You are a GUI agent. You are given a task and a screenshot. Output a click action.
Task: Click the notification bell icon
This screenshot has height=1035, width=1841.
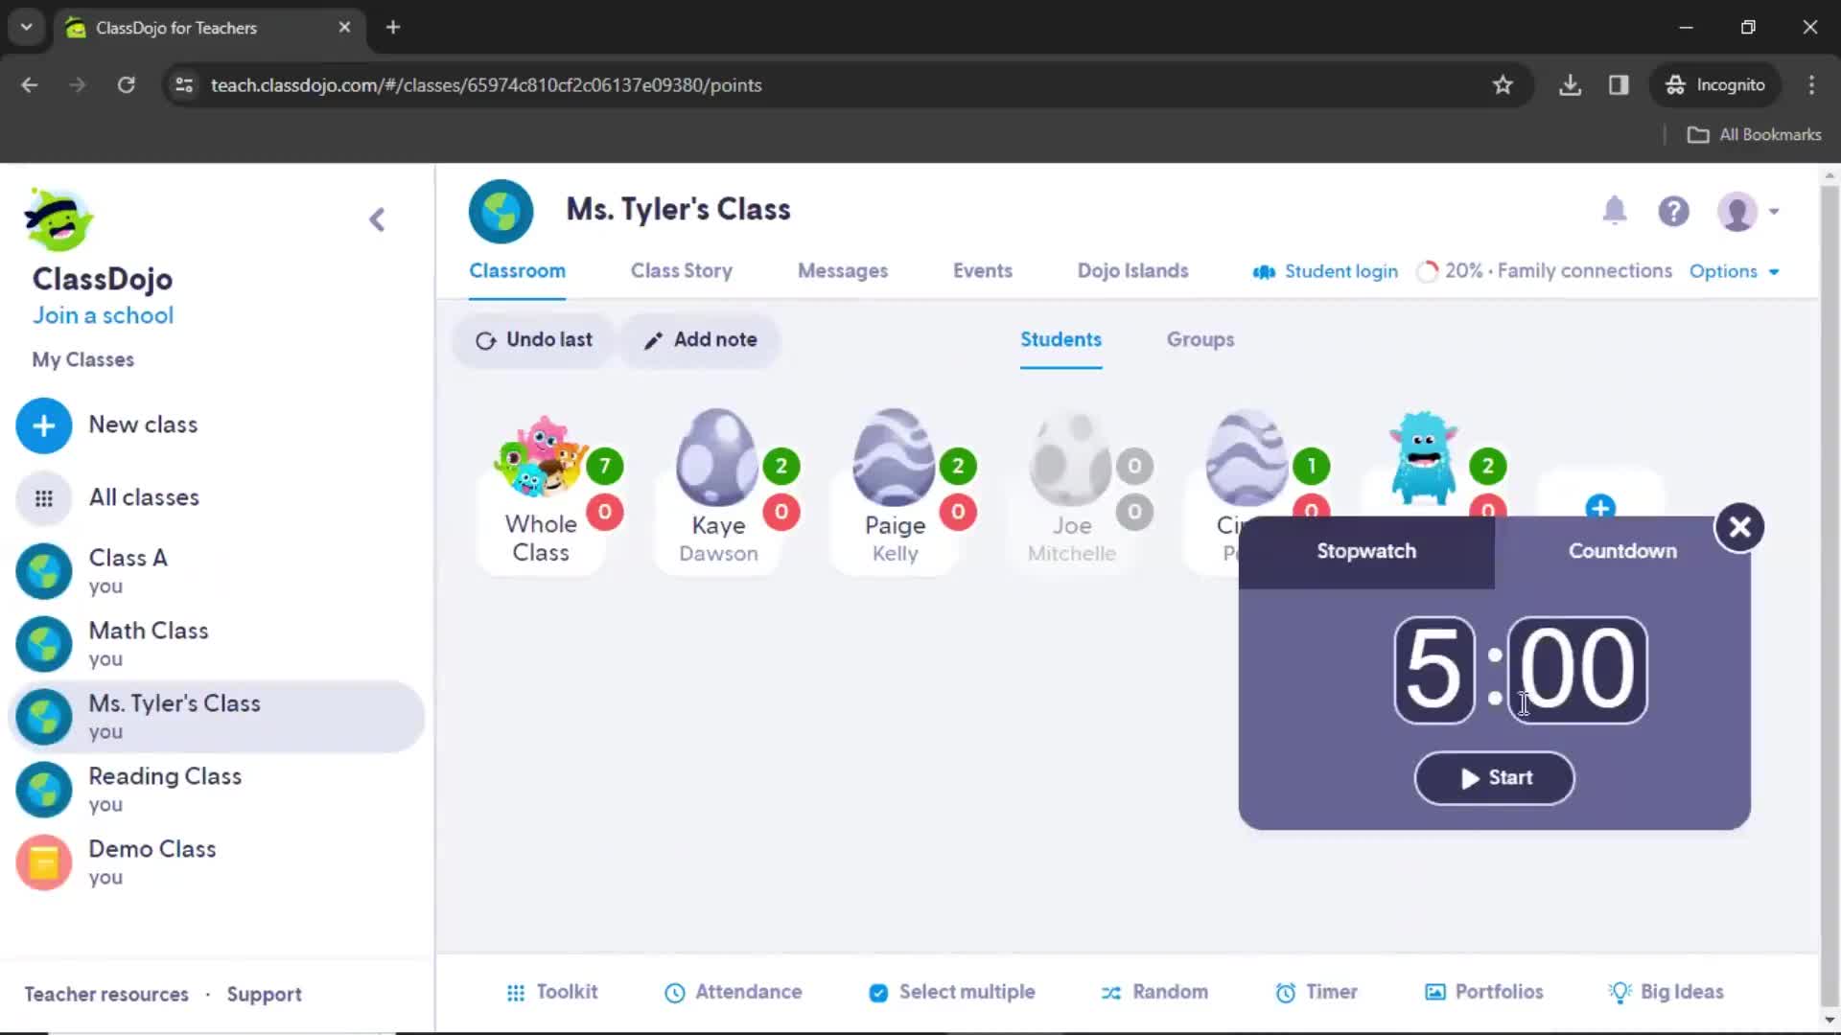pos(1615,211)
